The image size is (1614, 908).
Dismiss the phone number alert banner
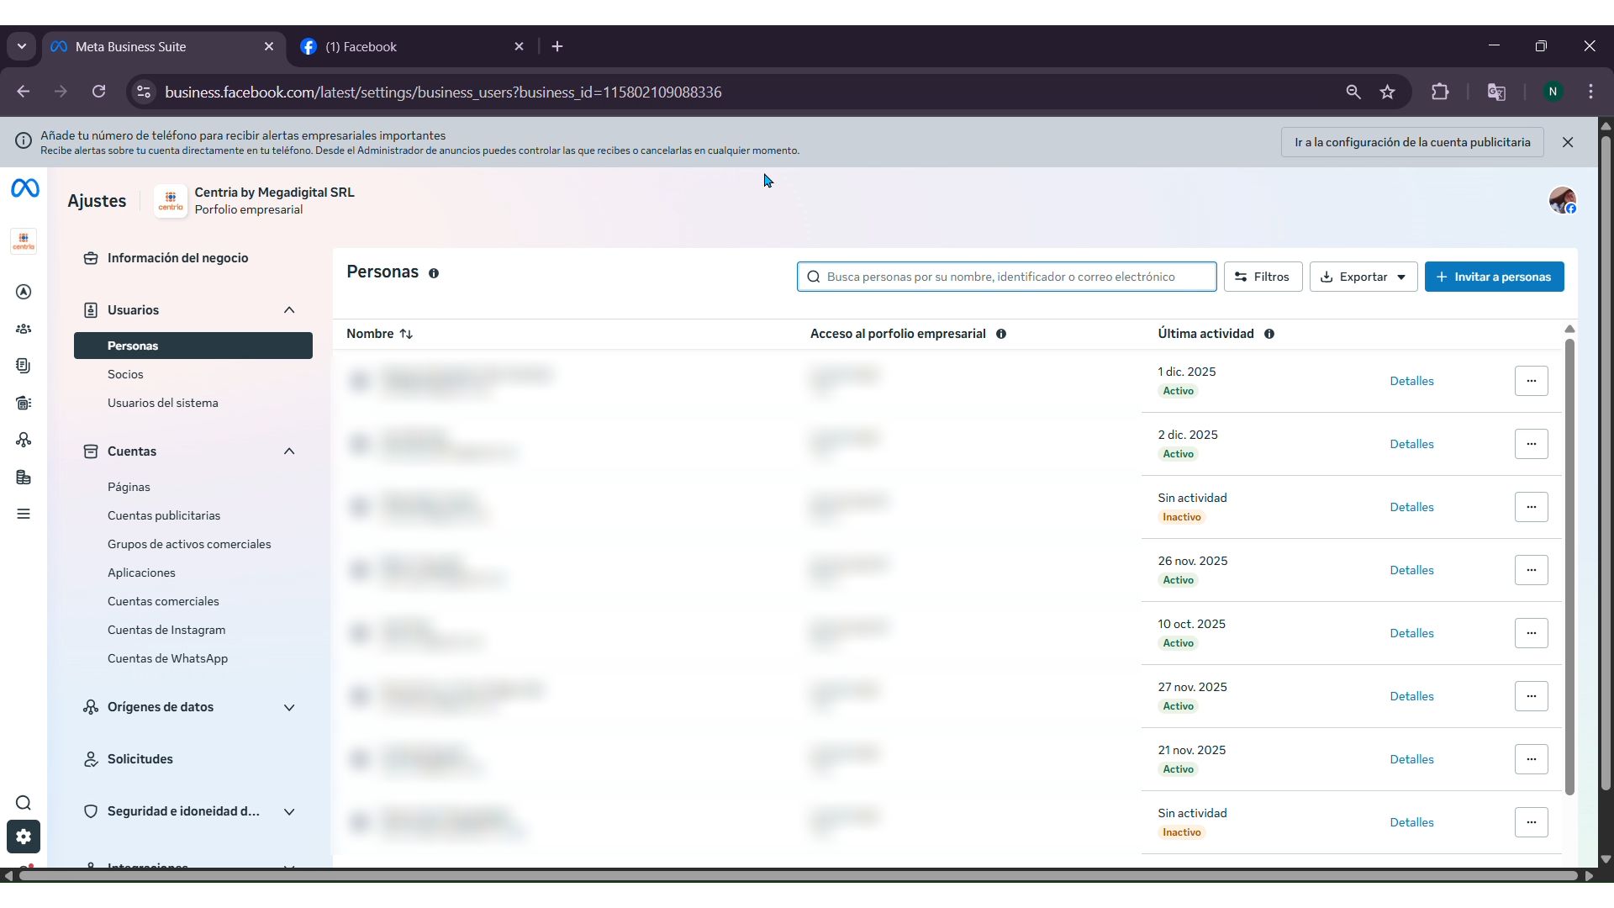tap(1568, 142)
